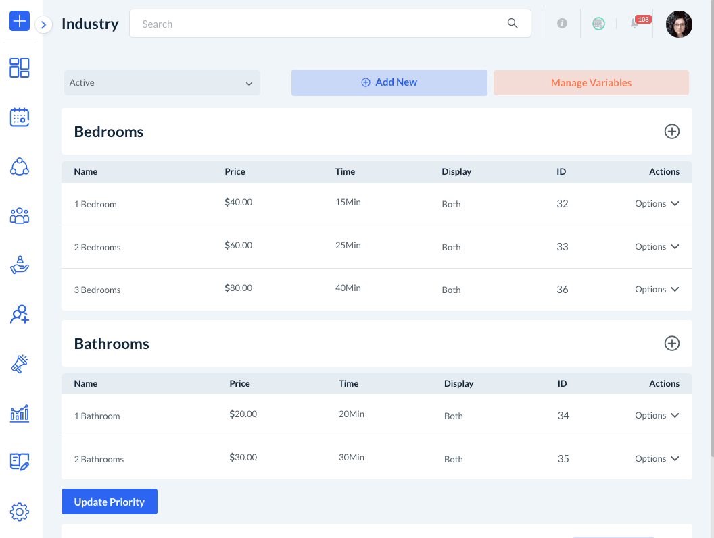
Task: Open the reports chart icon
Action: [20, 413]
